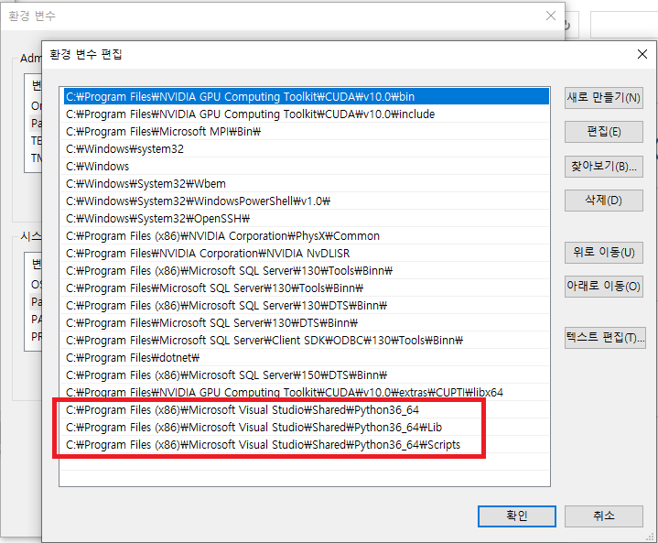Cancel with the 취소 button

603,516
